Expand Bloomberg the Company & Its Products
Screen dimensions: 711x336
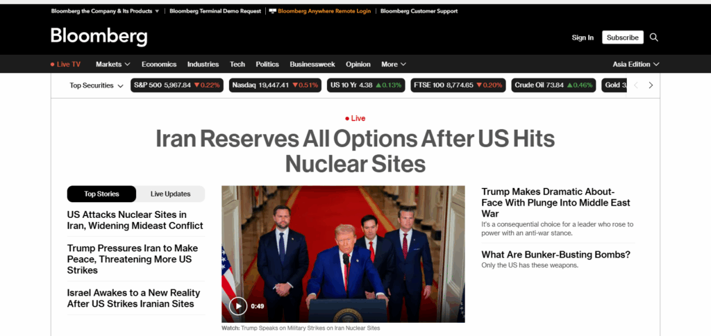coord(106,11)
